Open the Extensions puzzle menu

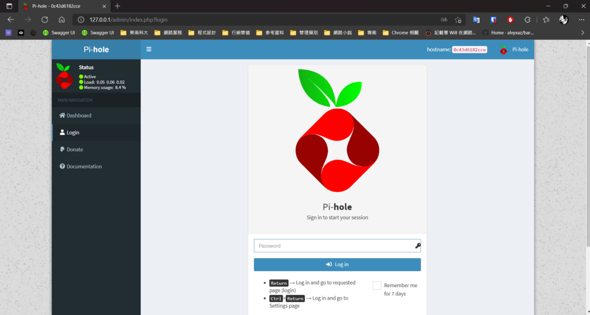coord(528,20)
